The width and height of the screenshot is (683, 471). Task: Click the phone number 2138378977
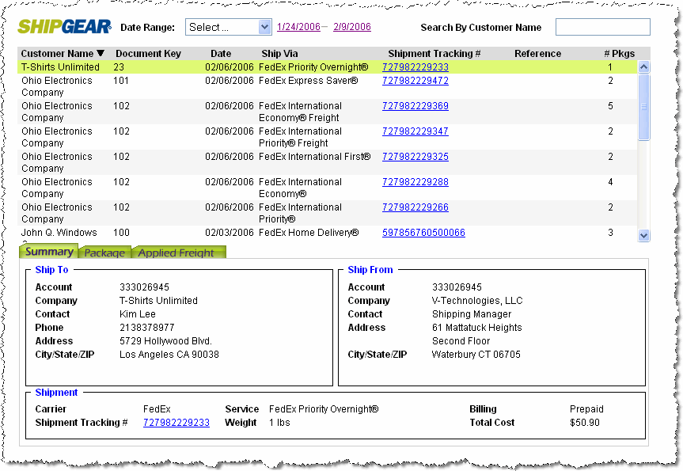[x=146, y=328]
